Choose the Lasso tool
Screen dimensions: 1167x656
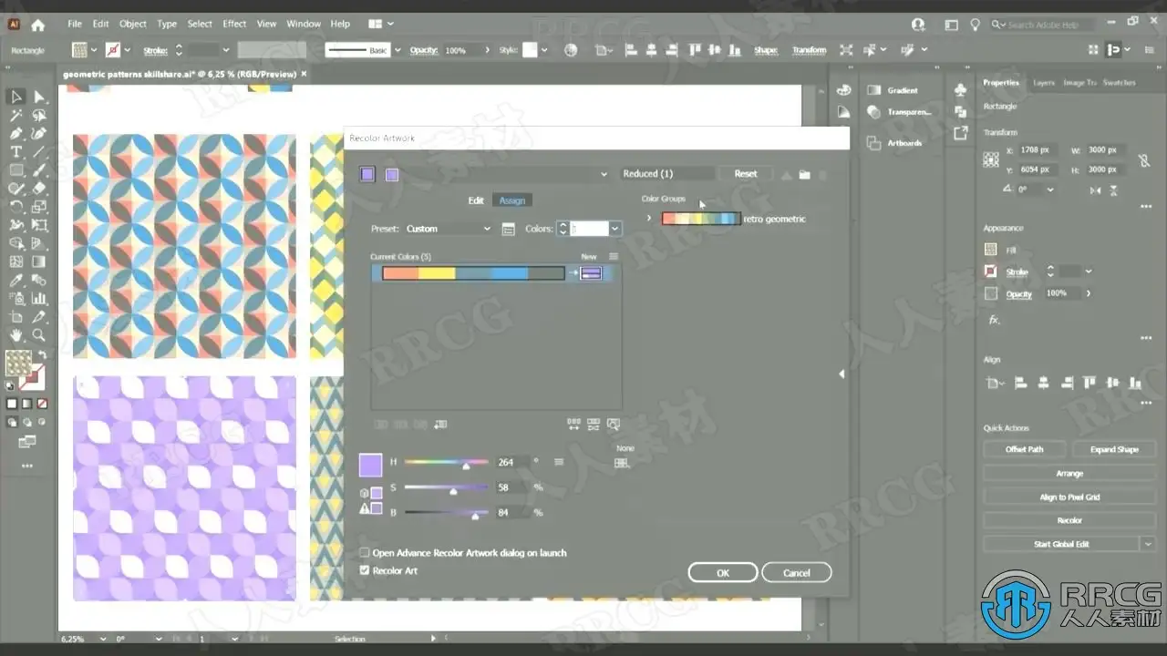[x=39, y=116]
